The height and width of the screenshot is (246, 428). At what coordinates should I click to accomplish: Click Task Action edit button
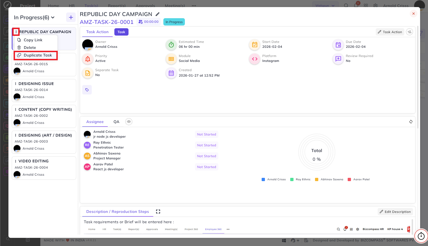(390, 32)
